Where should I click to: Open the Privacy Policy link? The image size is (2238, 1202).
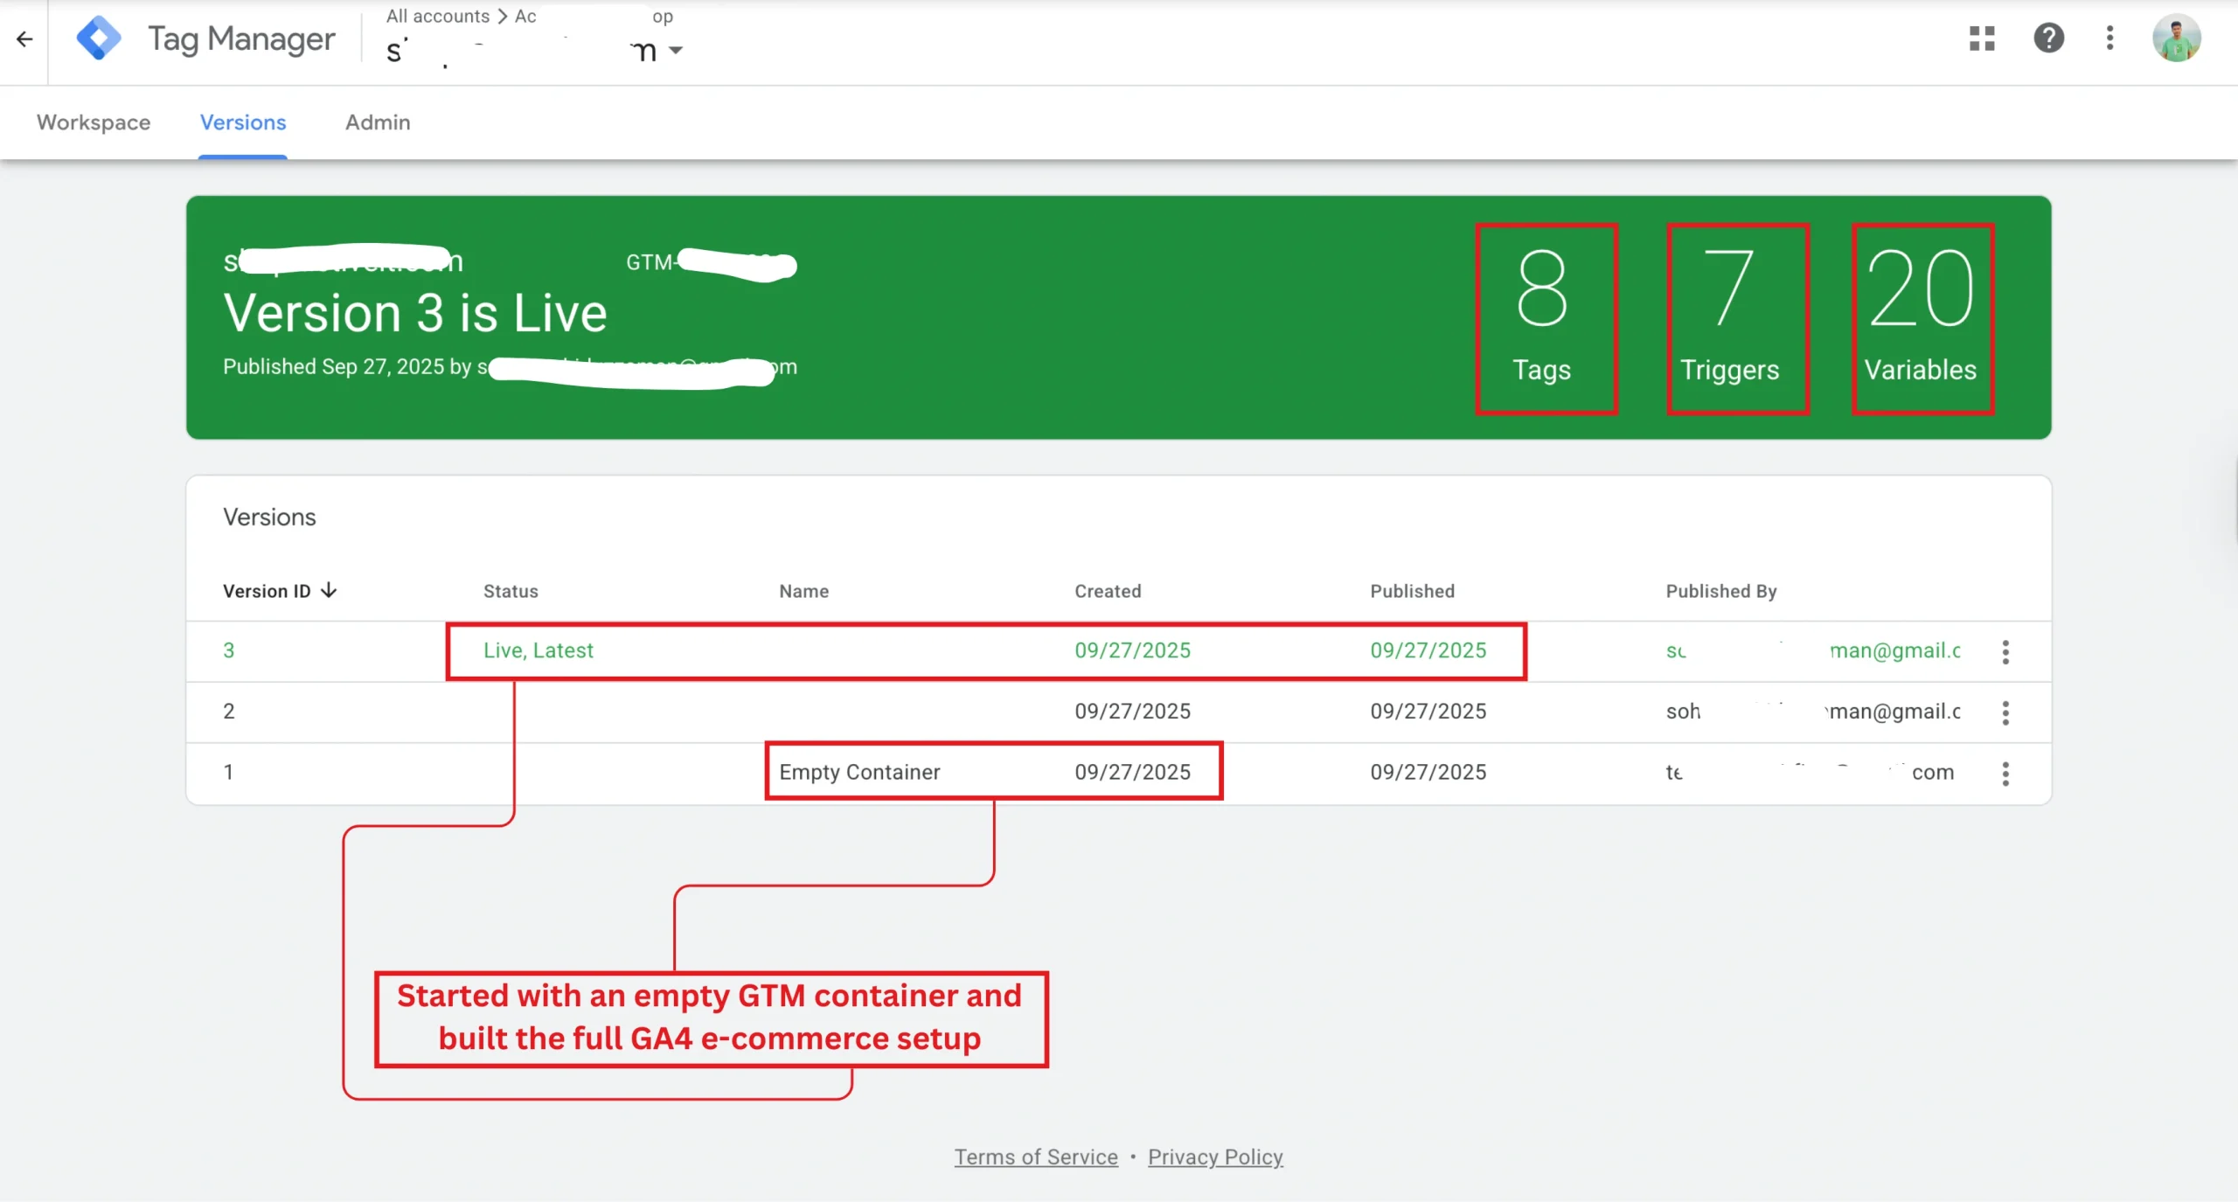1215,1157
